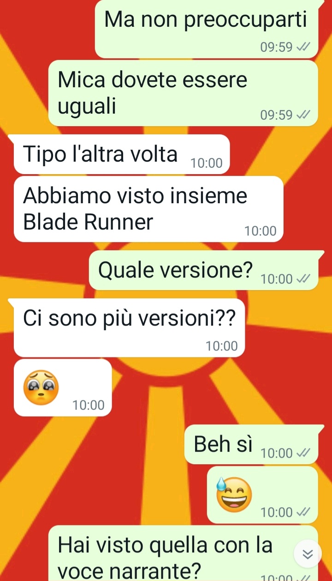Image resolution: width=332 pixels, height=581 pixels.
Task: Tap checkmarks under the sweating grin emoji
Action: tap(303, 512)
